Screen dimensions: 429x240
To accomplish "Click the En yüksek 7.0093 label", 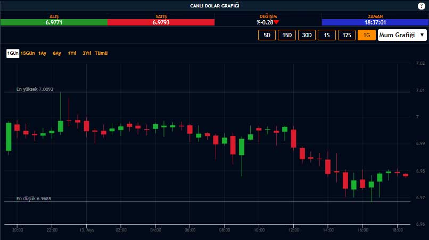I will (x=35, y=89).
